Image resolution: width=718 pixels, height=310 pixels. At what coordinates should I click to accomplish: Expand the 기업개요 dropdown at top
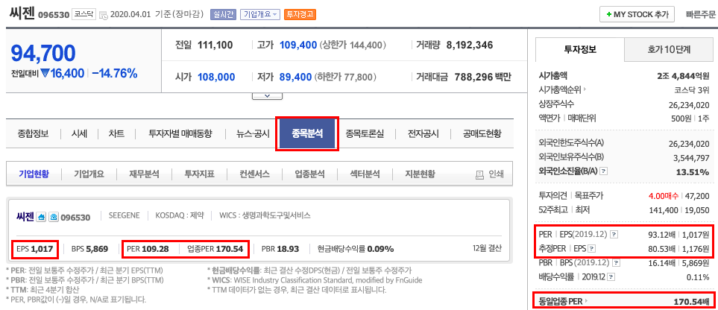click(259, 15)
